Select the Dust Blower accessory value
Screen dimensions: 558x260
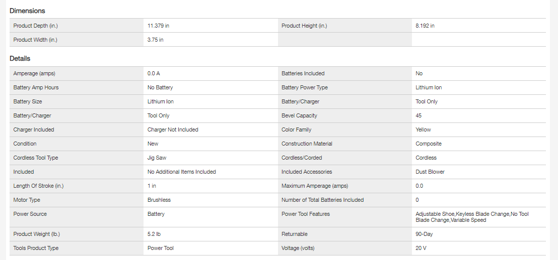(x=430, y=172)
